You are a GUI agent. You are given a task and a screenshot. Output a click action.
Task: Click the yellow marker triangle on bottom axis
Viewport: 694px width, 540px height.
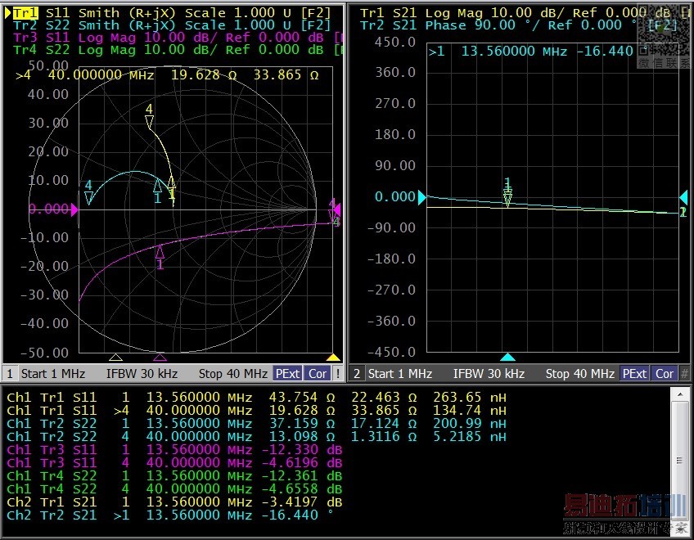[332, 358]
